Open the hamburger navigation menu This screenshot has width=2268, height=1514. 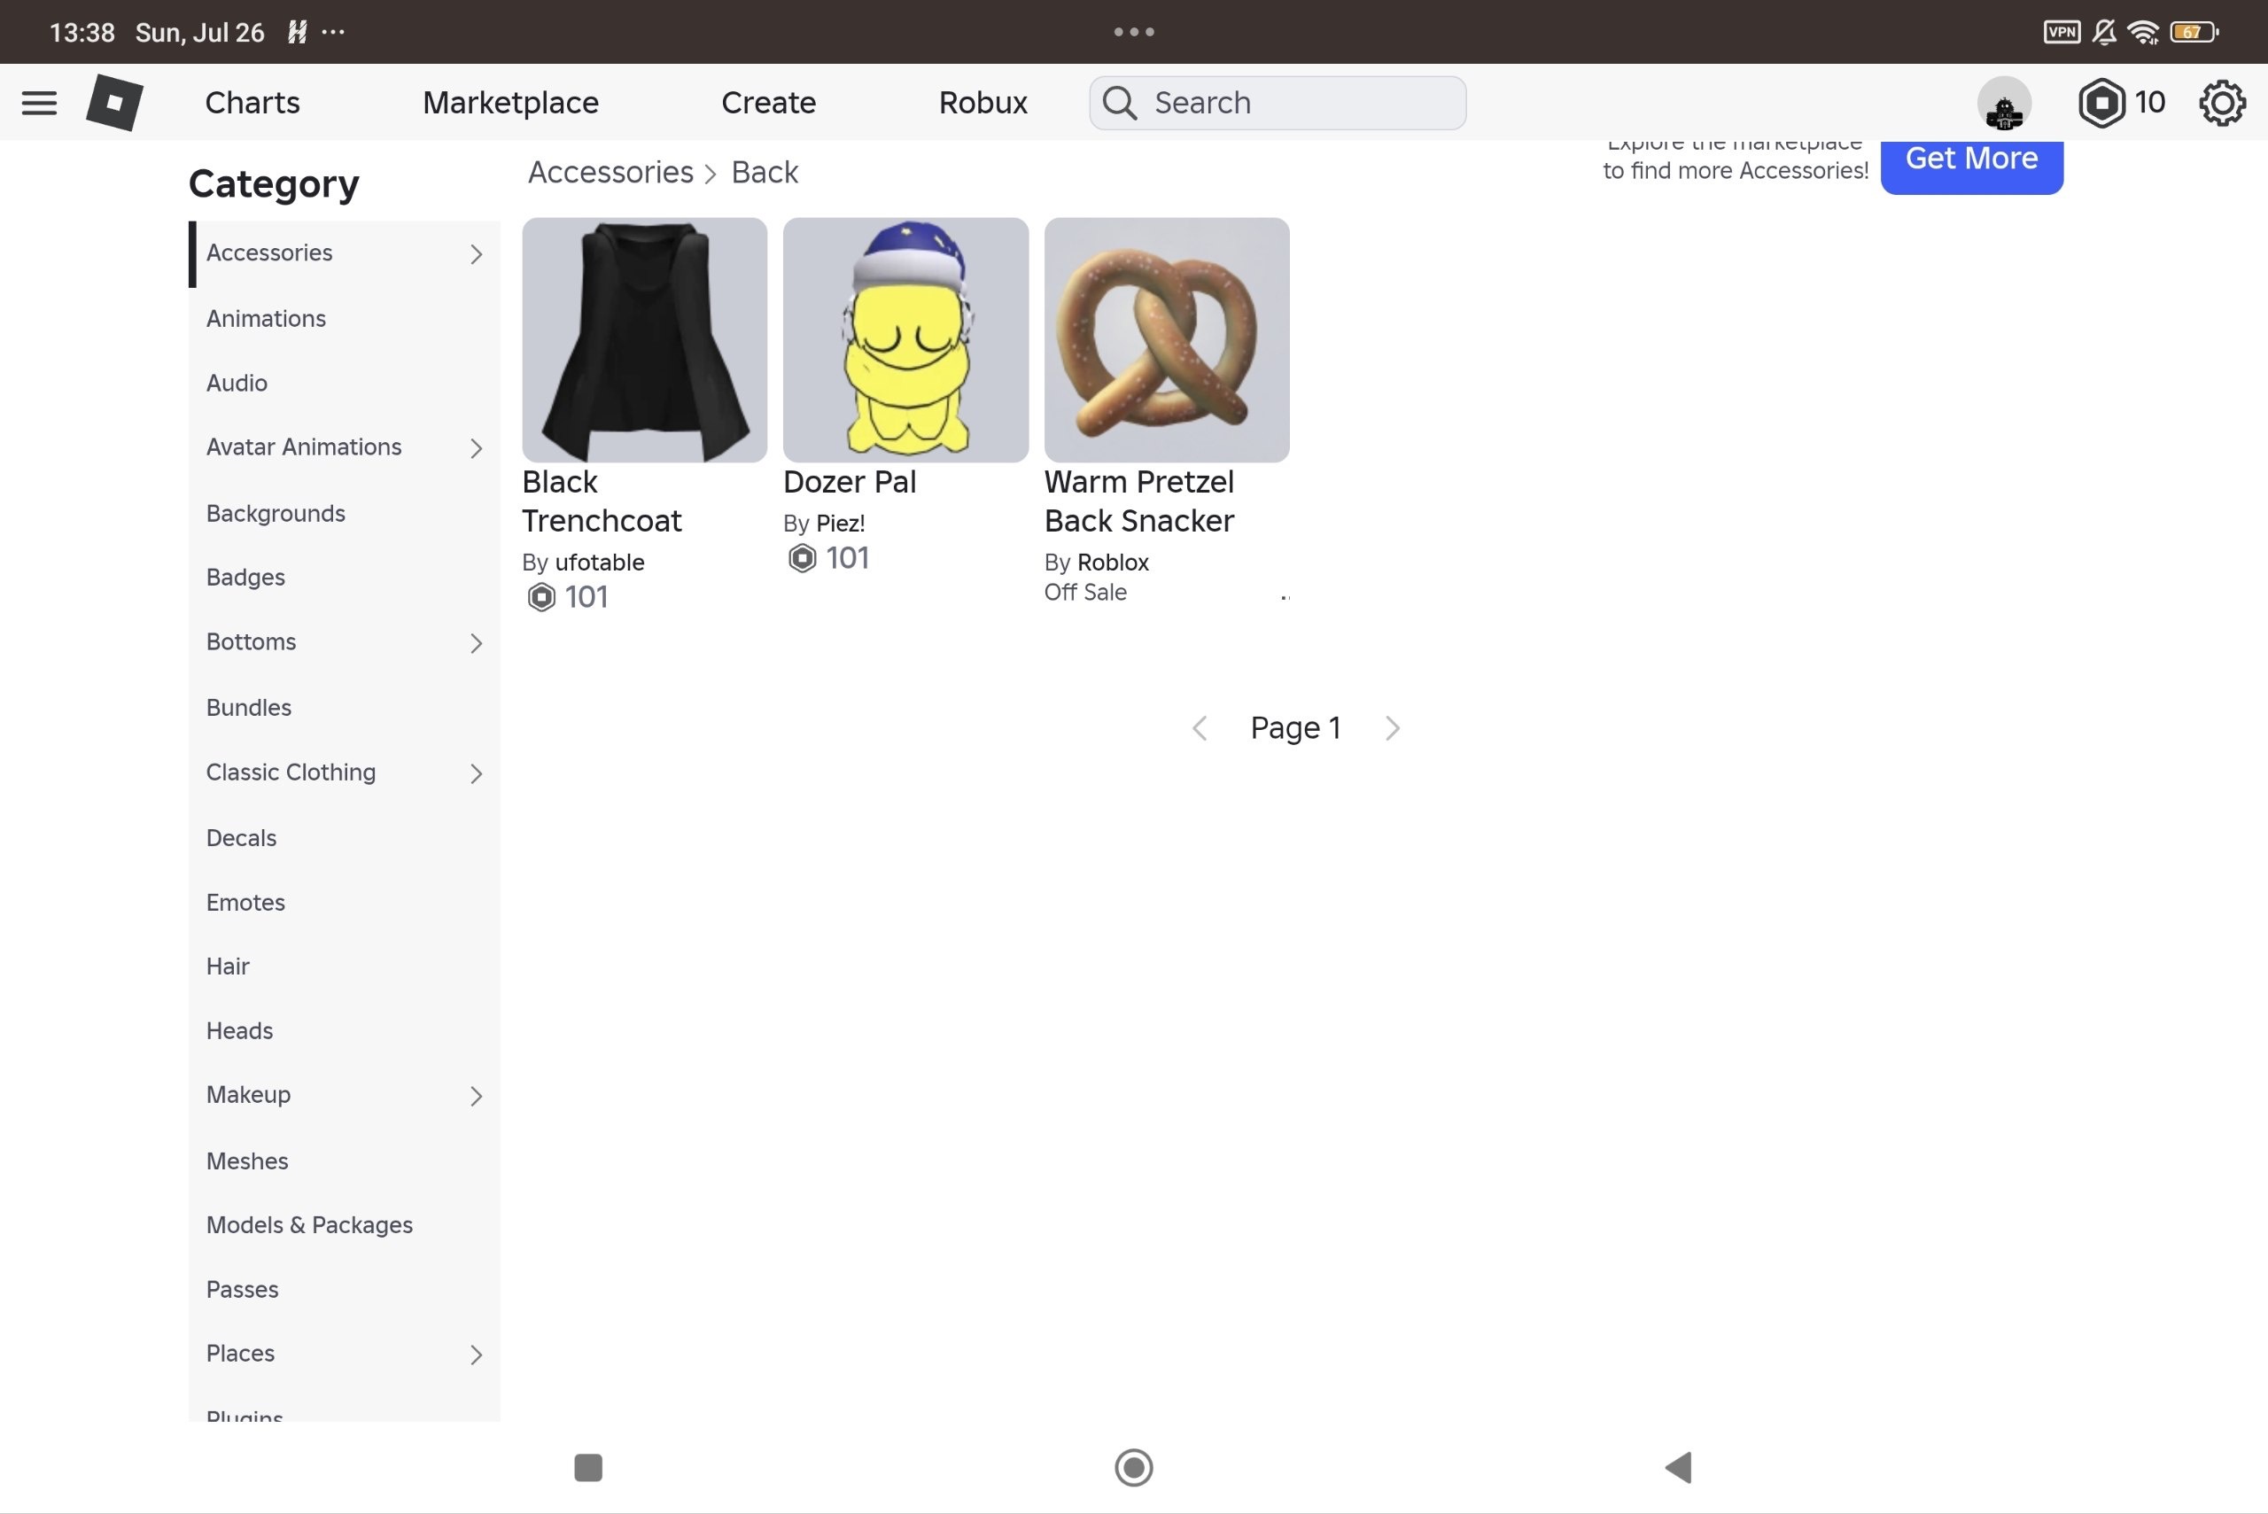coord(39,103)
